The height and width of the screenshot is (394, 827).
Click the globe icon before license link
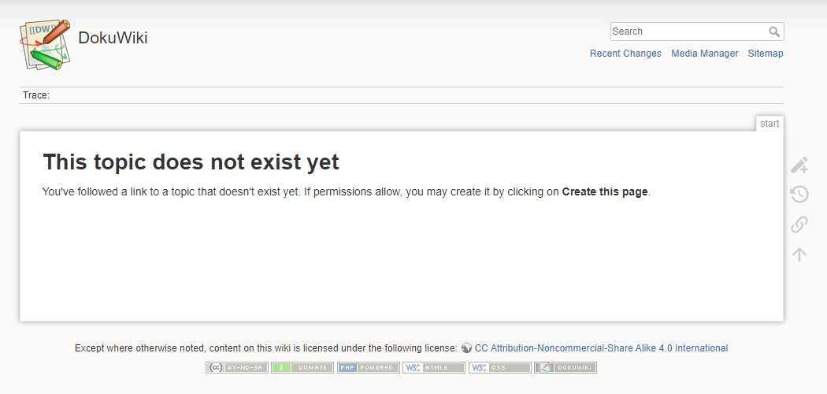click(x=466, y=348)
